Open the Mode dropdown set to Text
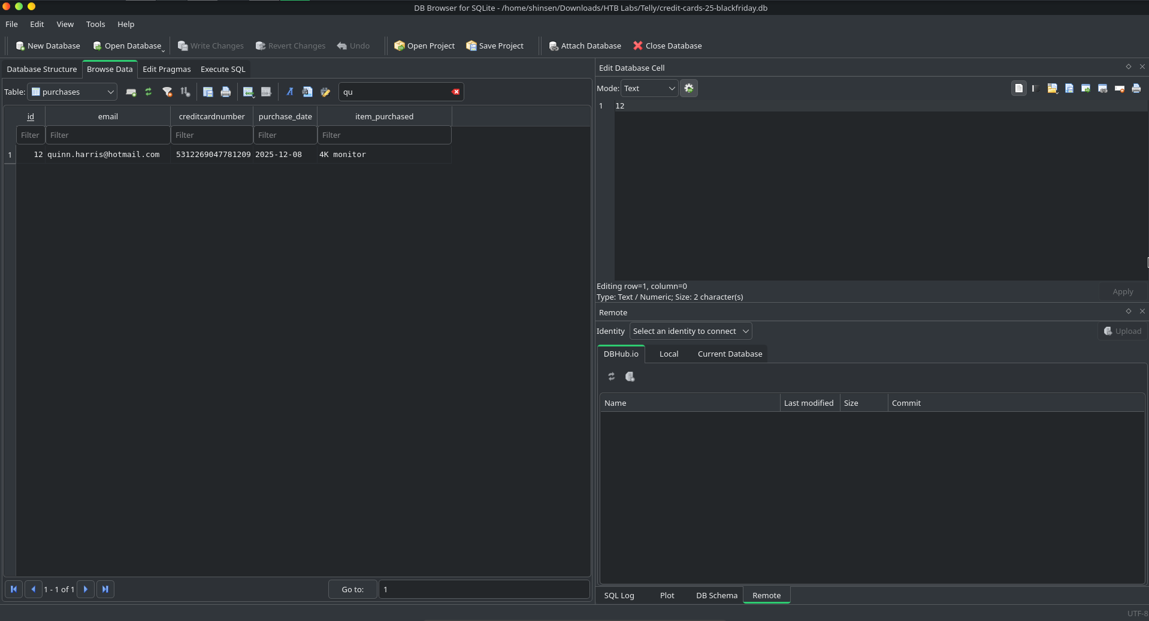1149x621 pixels. tap(649, 88)
